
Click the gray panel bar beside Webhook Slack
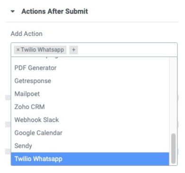coord(8,124)
